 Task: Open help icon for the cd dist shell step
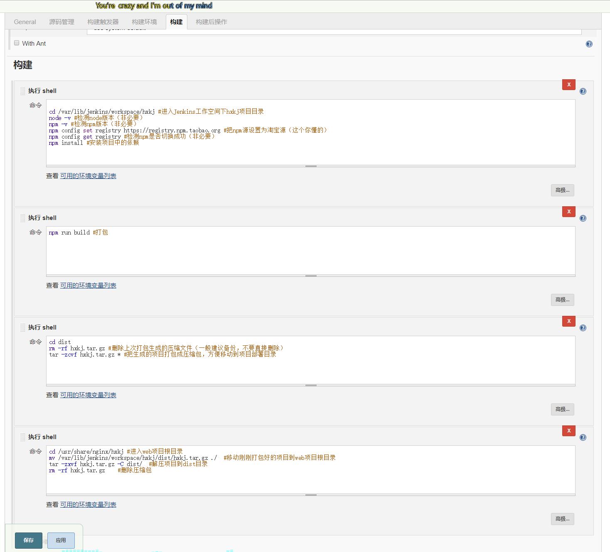(583, 328)
